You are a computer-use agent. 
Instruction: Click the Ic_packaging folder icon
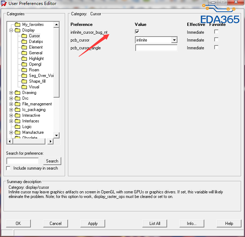[17, 110]
